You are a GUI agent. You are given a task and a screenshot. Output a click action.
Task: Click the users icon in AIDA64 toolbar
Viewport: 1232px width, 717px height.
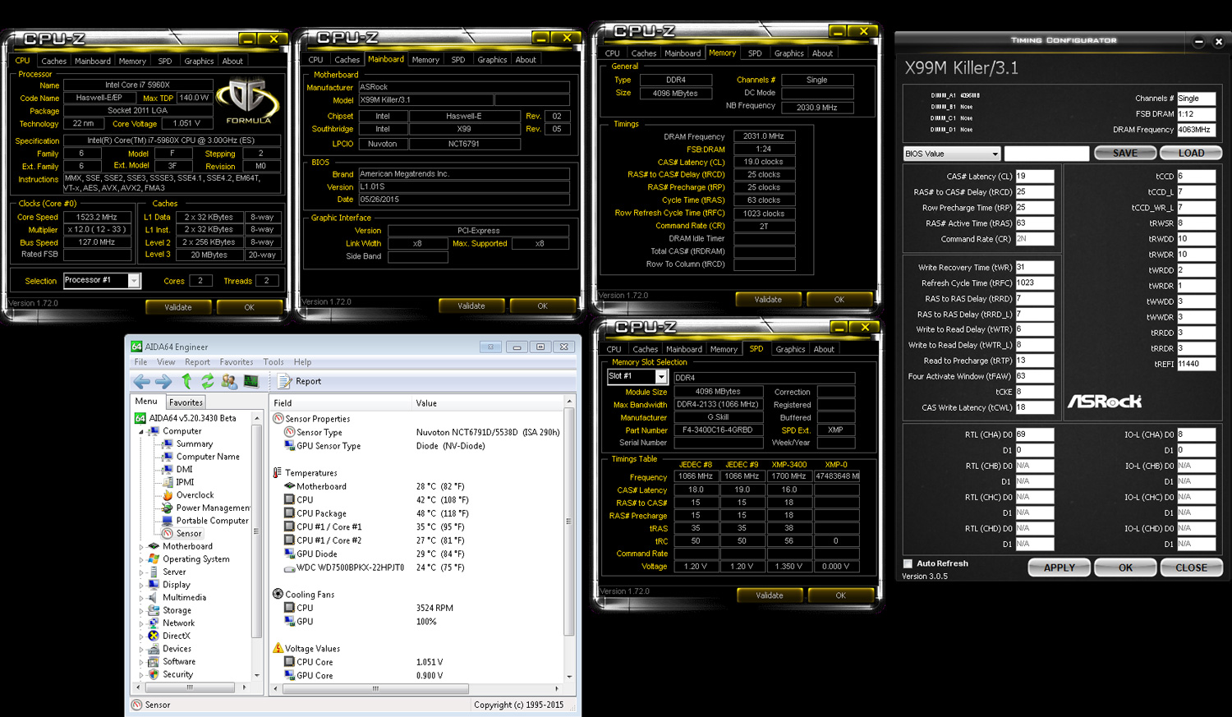point(229,381)
